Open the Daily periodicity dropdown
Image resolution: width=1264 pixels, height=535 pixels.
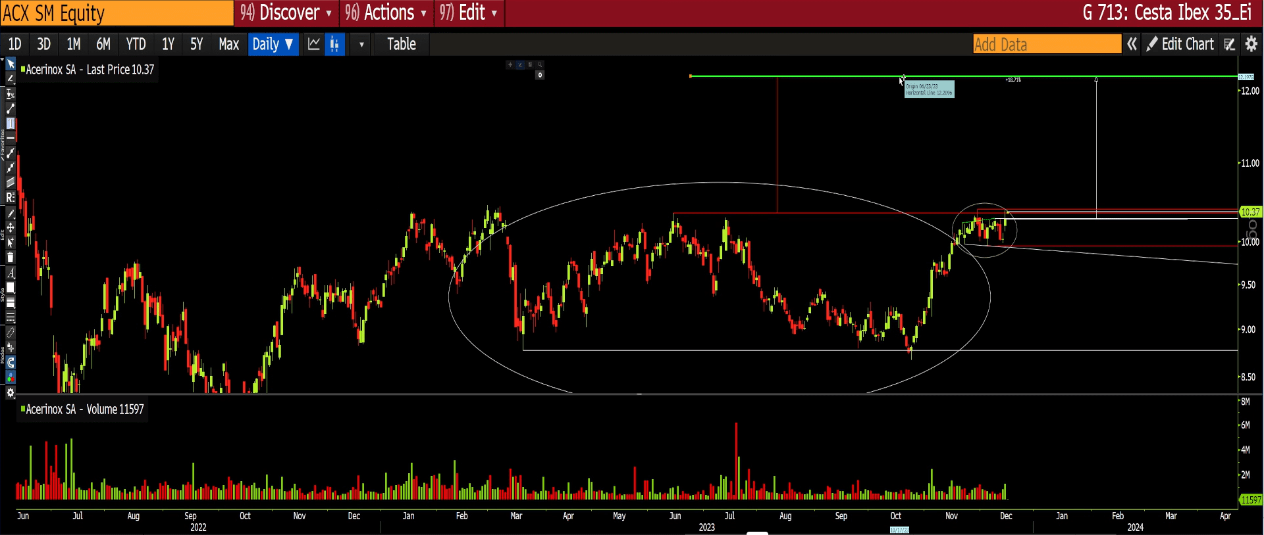pos(273,44)
